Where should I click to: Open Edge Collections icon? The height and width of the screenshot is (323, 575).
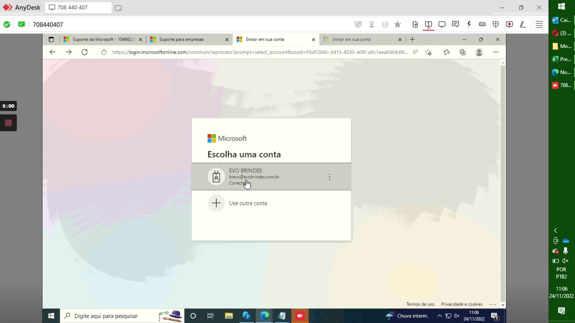pyautogui.click(x=462, y=52)
